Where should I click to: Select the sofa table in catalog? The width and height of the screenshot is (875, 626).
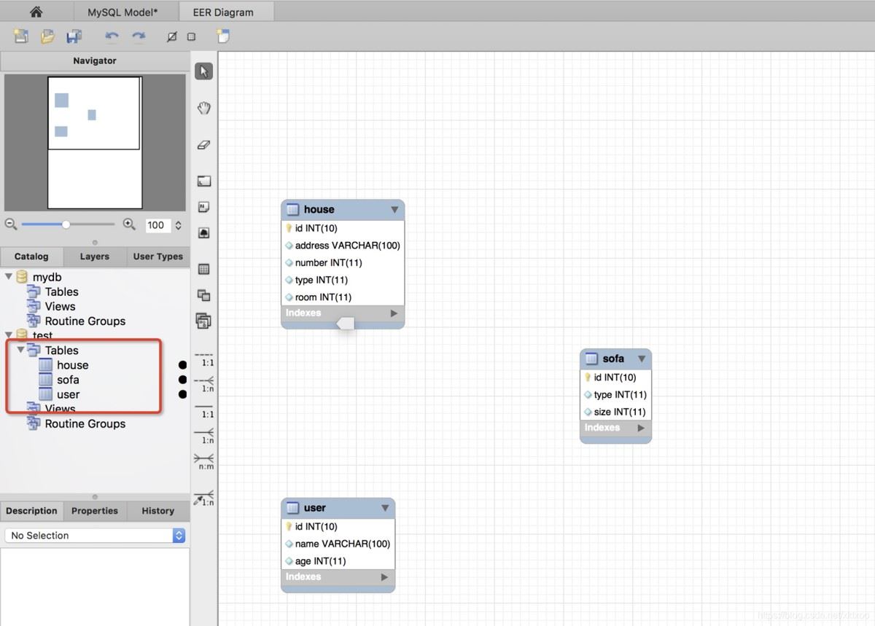click(68, 380)
